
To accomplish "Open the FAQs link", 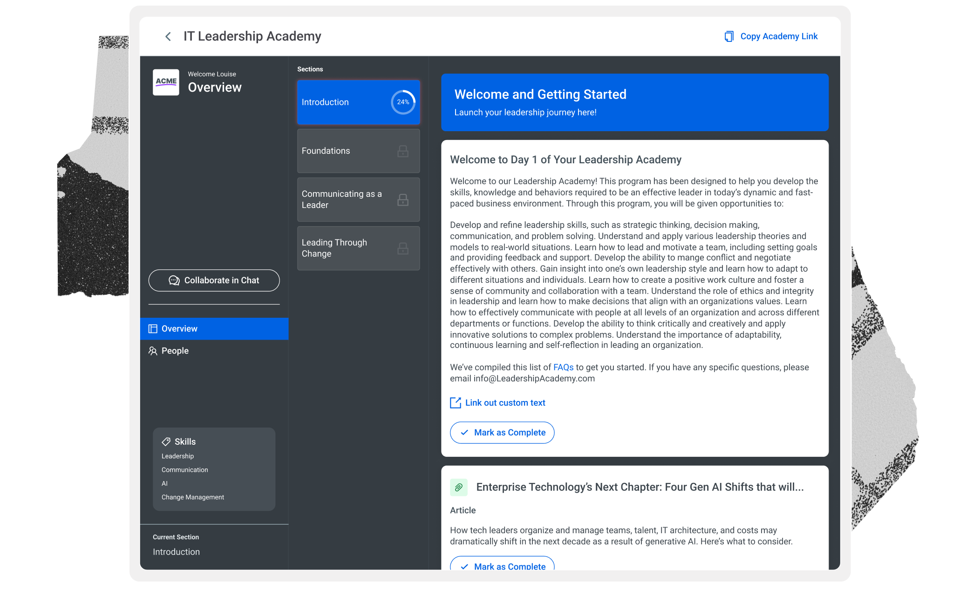I will [563, 368].
